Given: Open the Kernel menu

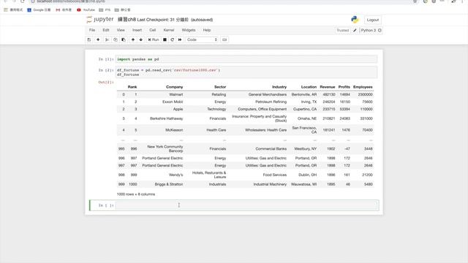Looking at the screenshot, I should 169,30.
